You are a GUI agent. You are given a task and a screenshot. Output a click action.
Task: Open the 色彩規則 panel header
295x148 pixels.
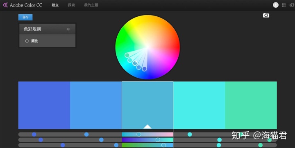click(48, 29)
